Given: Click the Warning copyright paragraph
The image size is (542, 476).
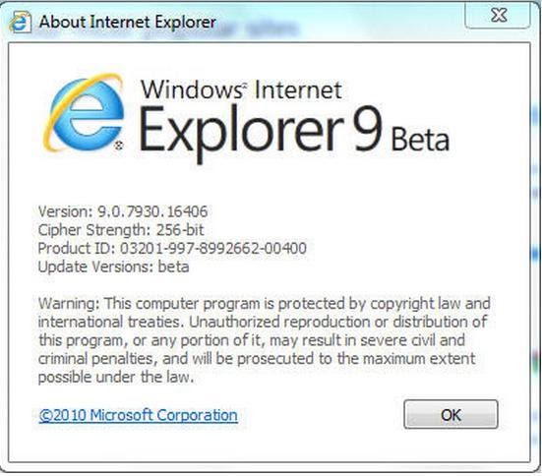Looking at the screenshot, I should pyautogui.click(x=264, y=340).
